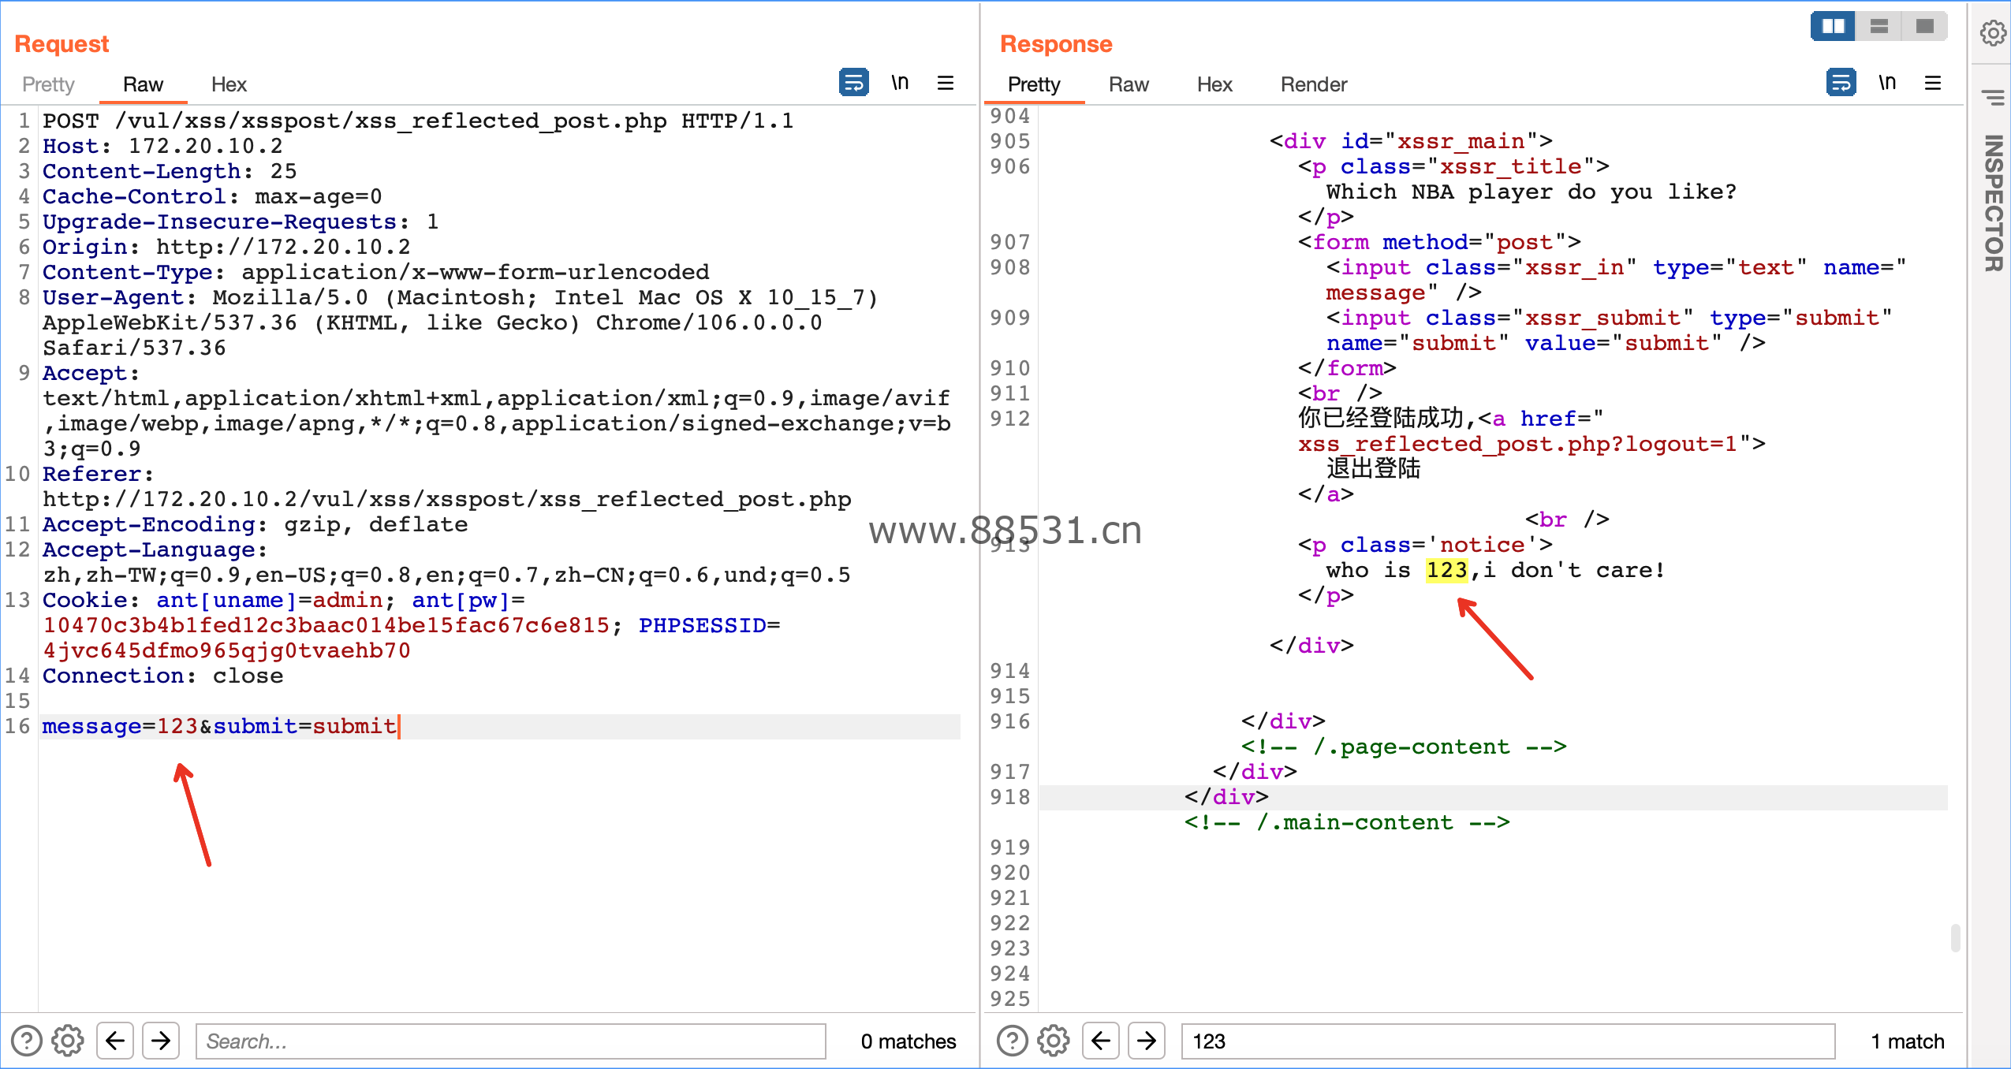
Task: Toggle word wrap in Request panel
Action: [853, 83]
